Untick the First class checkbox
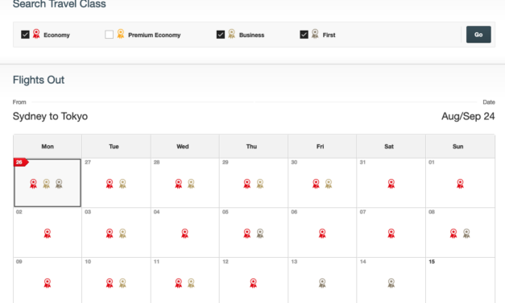 [304, 35]
